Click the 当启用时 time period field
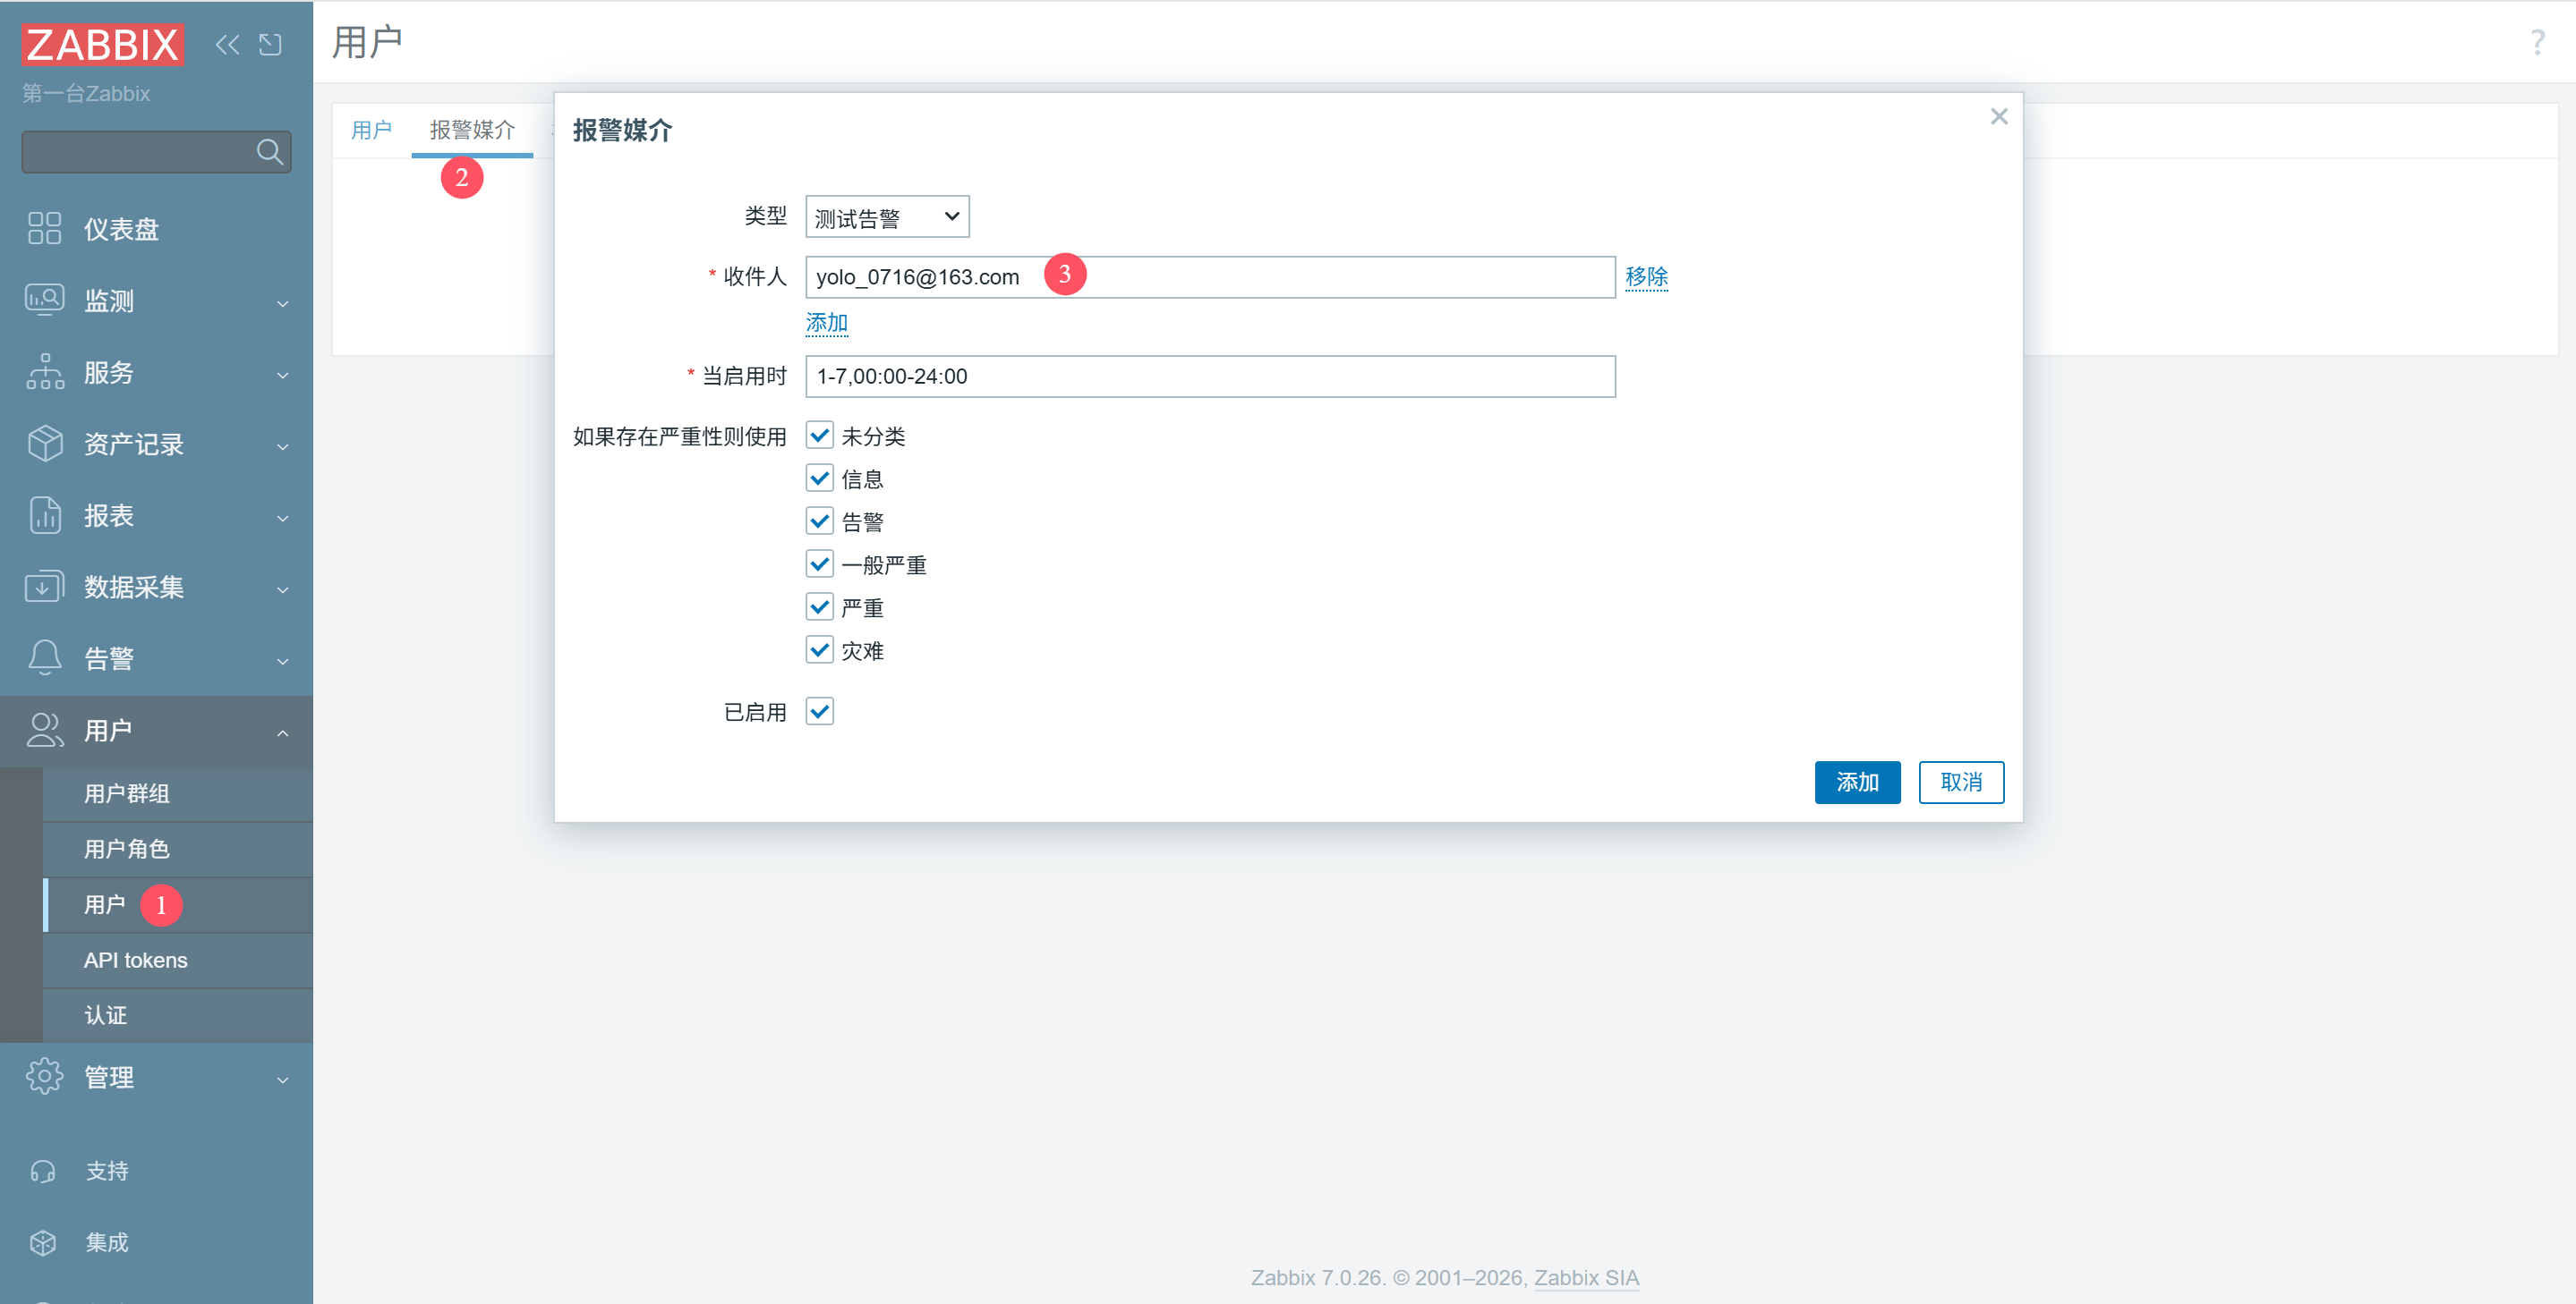This screenshot has width=2576, height=1304. 1210,377
